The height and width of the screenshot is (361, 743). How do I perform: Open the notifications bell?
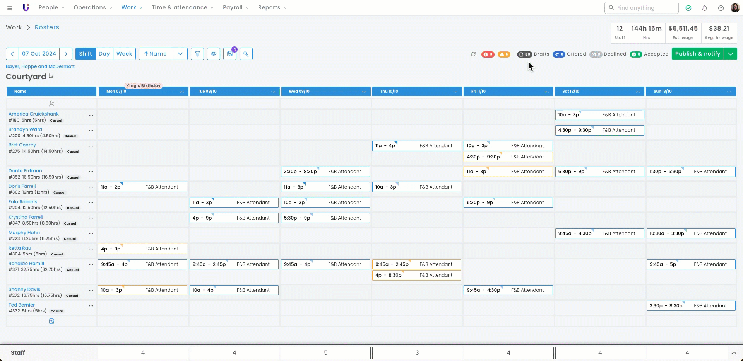click(x=705, y=8)
